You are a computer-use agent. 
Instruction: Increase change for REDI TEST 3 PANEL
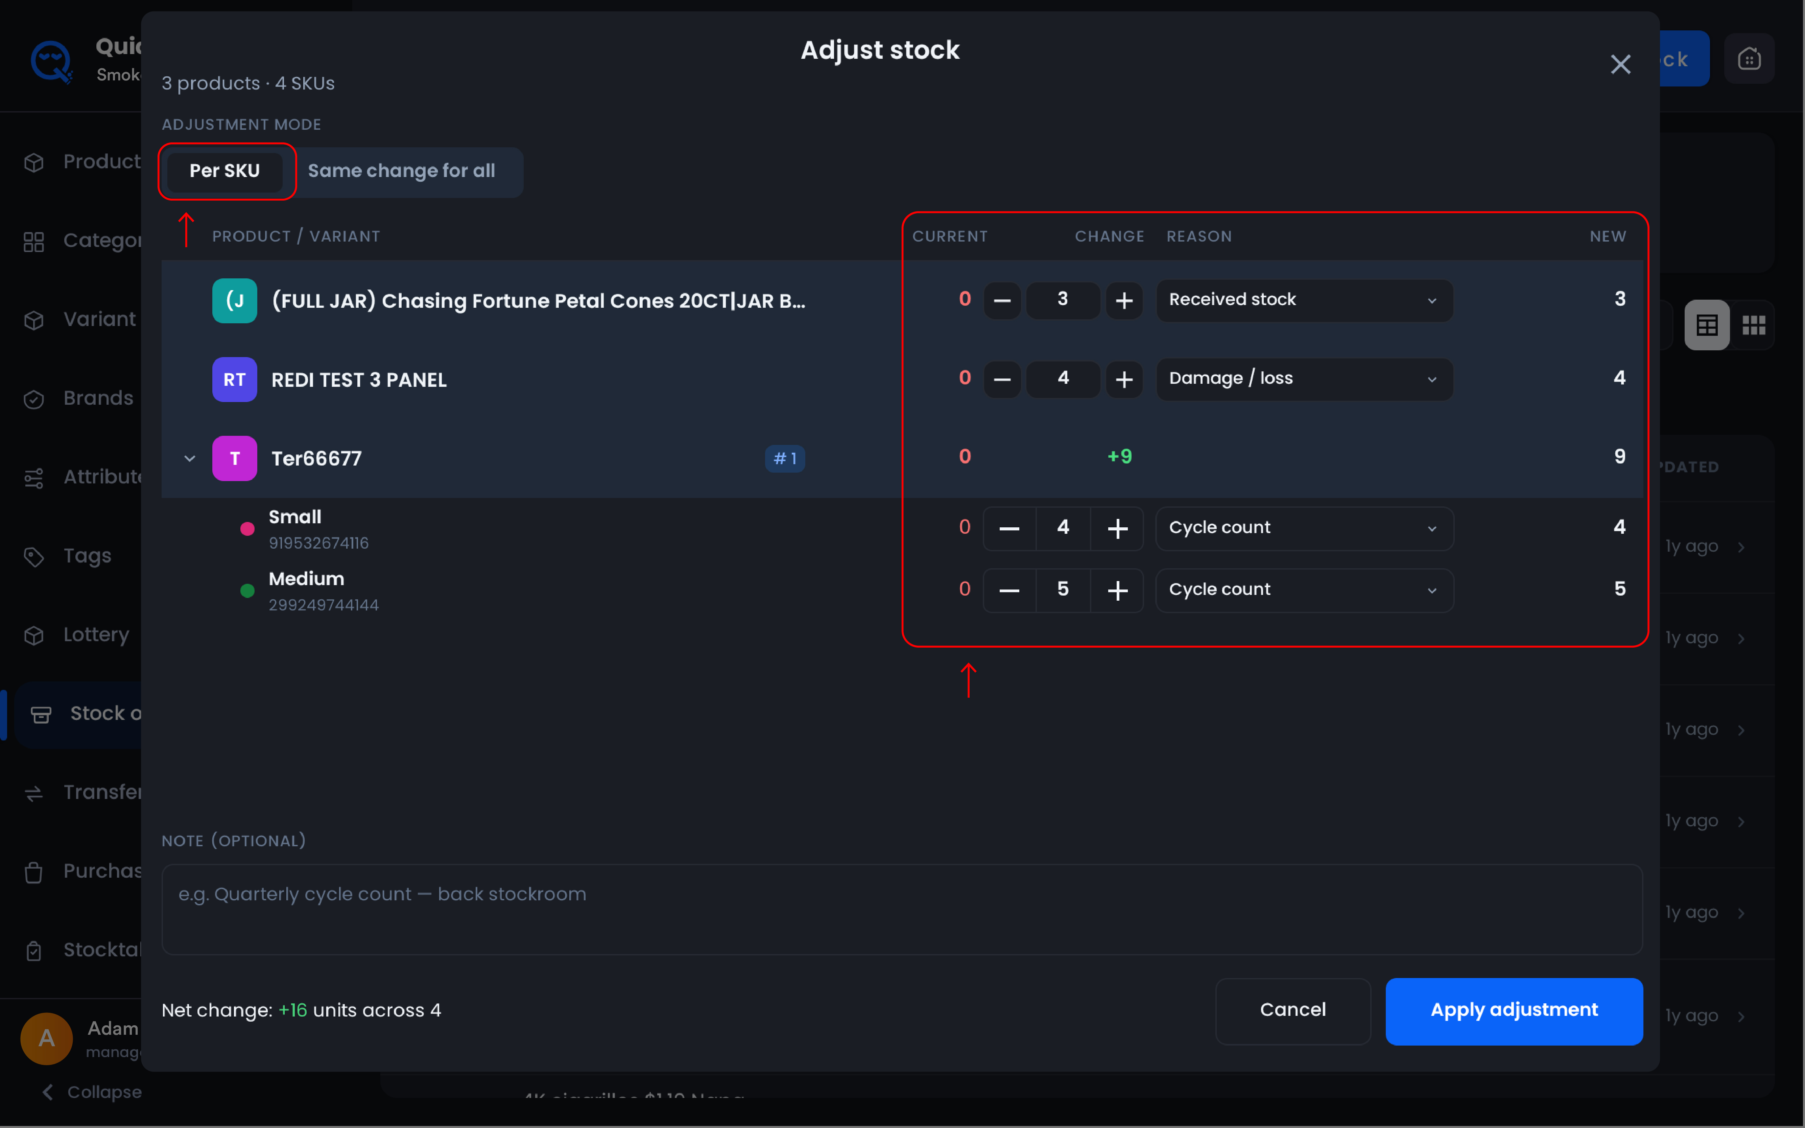coord(1123,379)
